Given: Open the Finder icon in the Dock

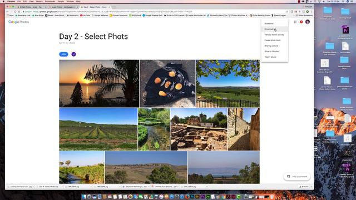Looking at the screenshot, I should click(84, 197).
